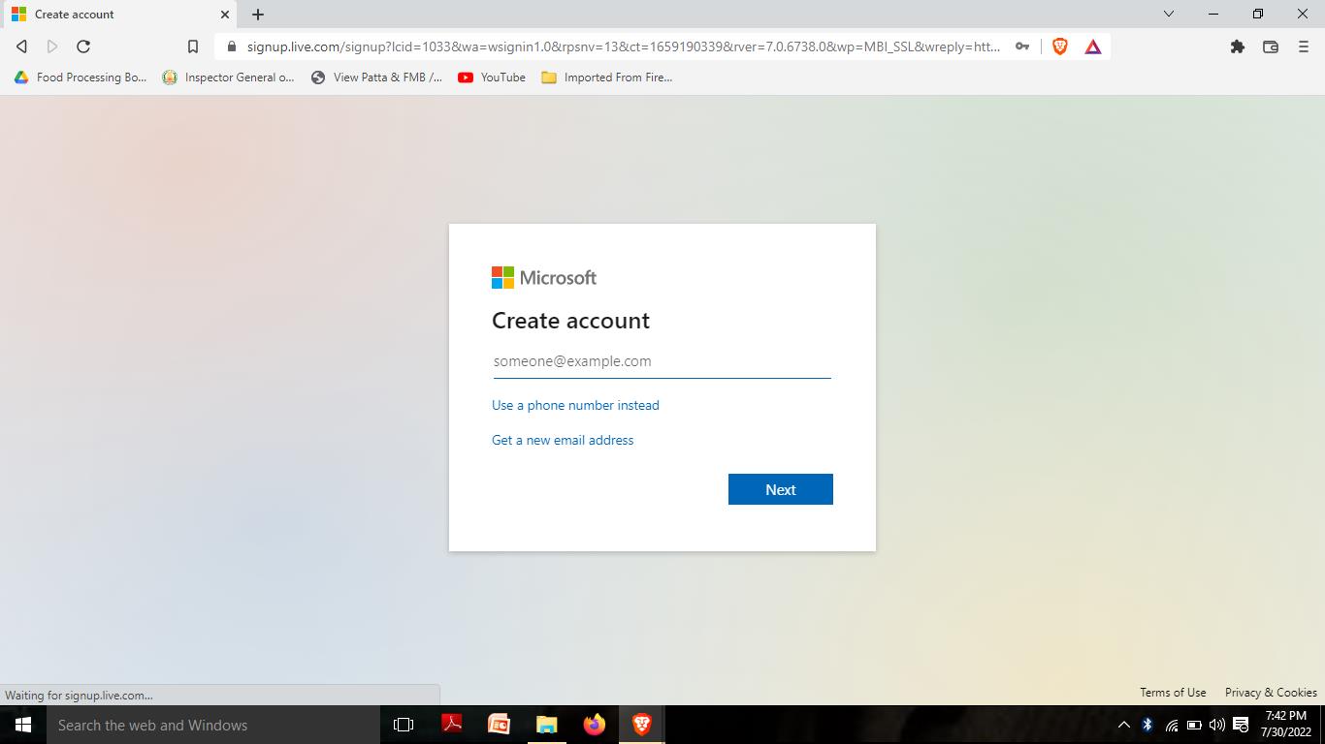Open Imported From Firefox bookmarks folder
Viewport: 1325px width, 744px height.
click(606, 77)
